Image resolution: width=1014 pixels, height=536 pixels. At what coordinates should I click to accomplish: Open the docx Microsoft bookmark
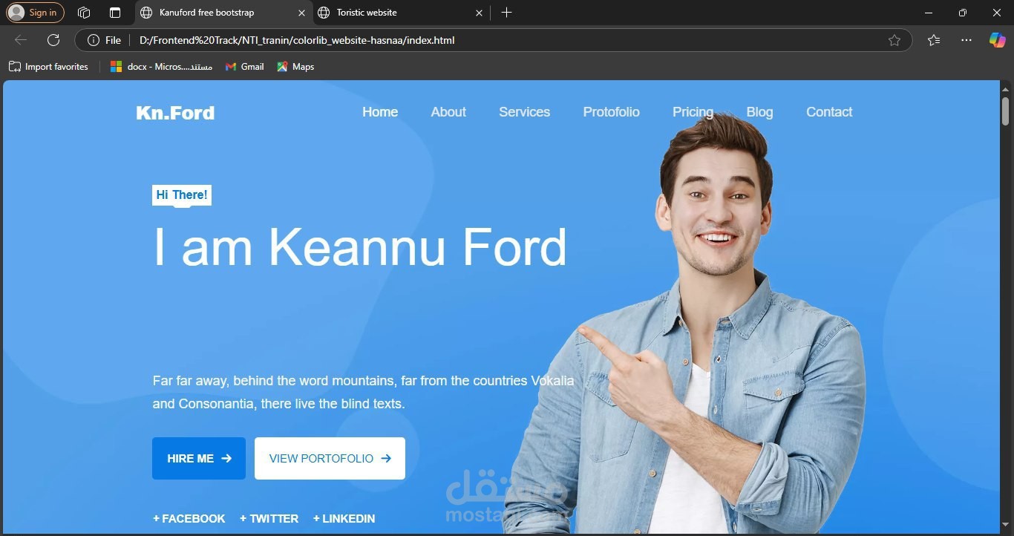click(161, 67)
